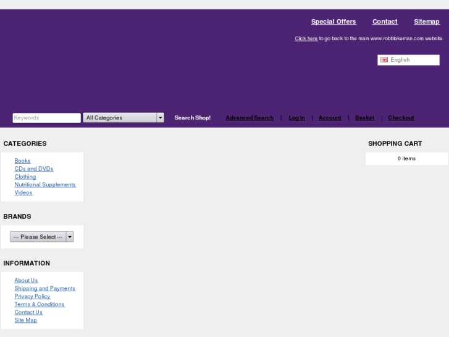Click the UK flag icon

384,59
